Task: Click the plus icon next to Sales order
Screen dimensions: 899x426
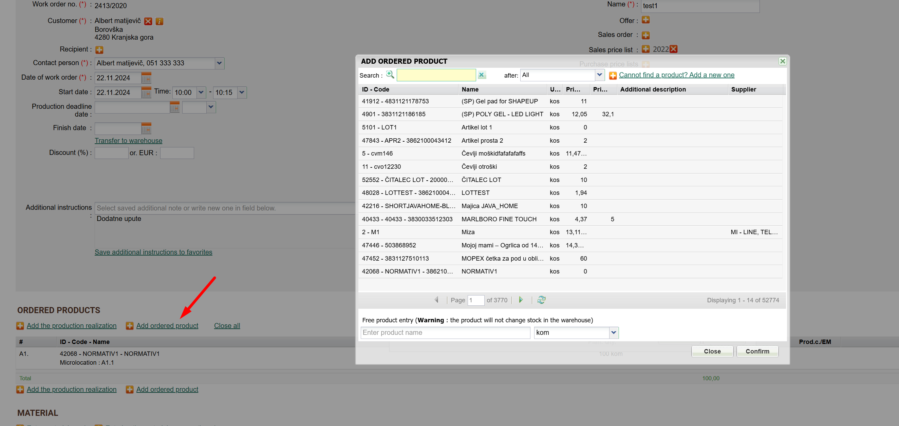Action: click(x=645, y=35)
